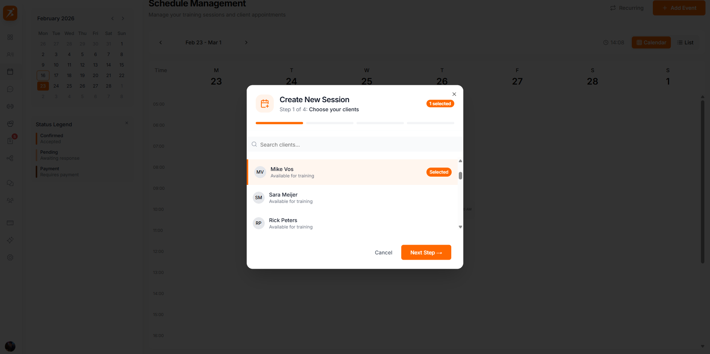
Task: Open the chat bubble icon in sidebar
Action: (10, 89)
